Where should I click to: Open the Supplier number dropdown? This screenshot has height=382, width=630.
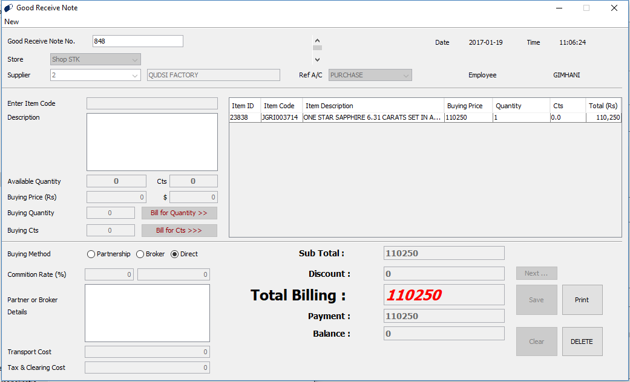tap(134, 76)
